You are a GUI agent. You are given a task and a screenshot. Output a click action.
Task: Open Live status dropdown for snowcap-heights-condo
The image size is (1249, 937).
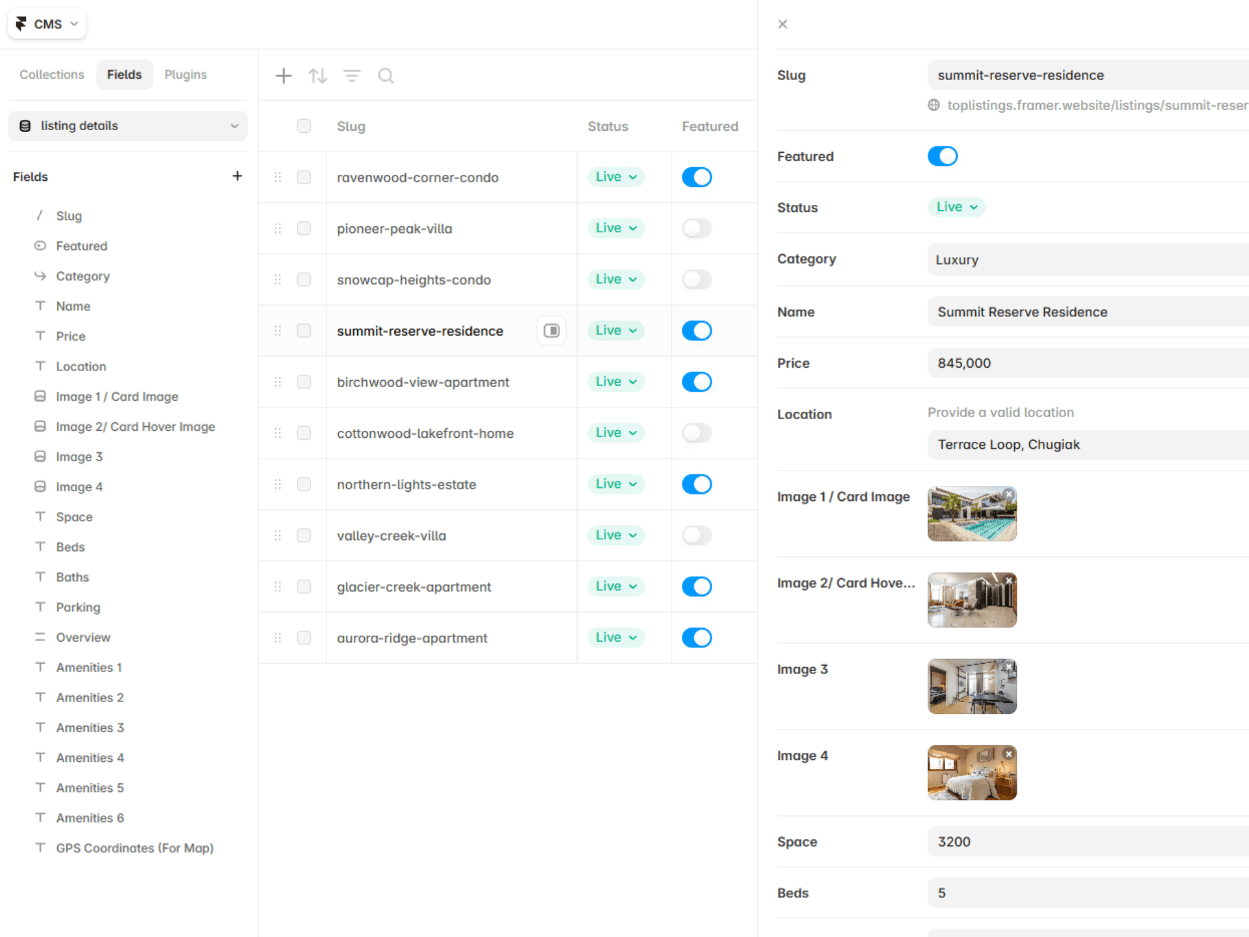click(x=616, y=279)
